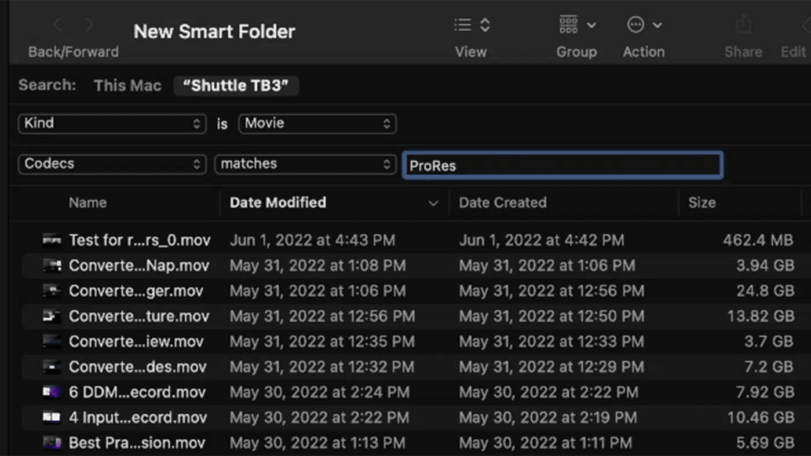Open the Kind criteria dropdown

click(x=112, y=123)
